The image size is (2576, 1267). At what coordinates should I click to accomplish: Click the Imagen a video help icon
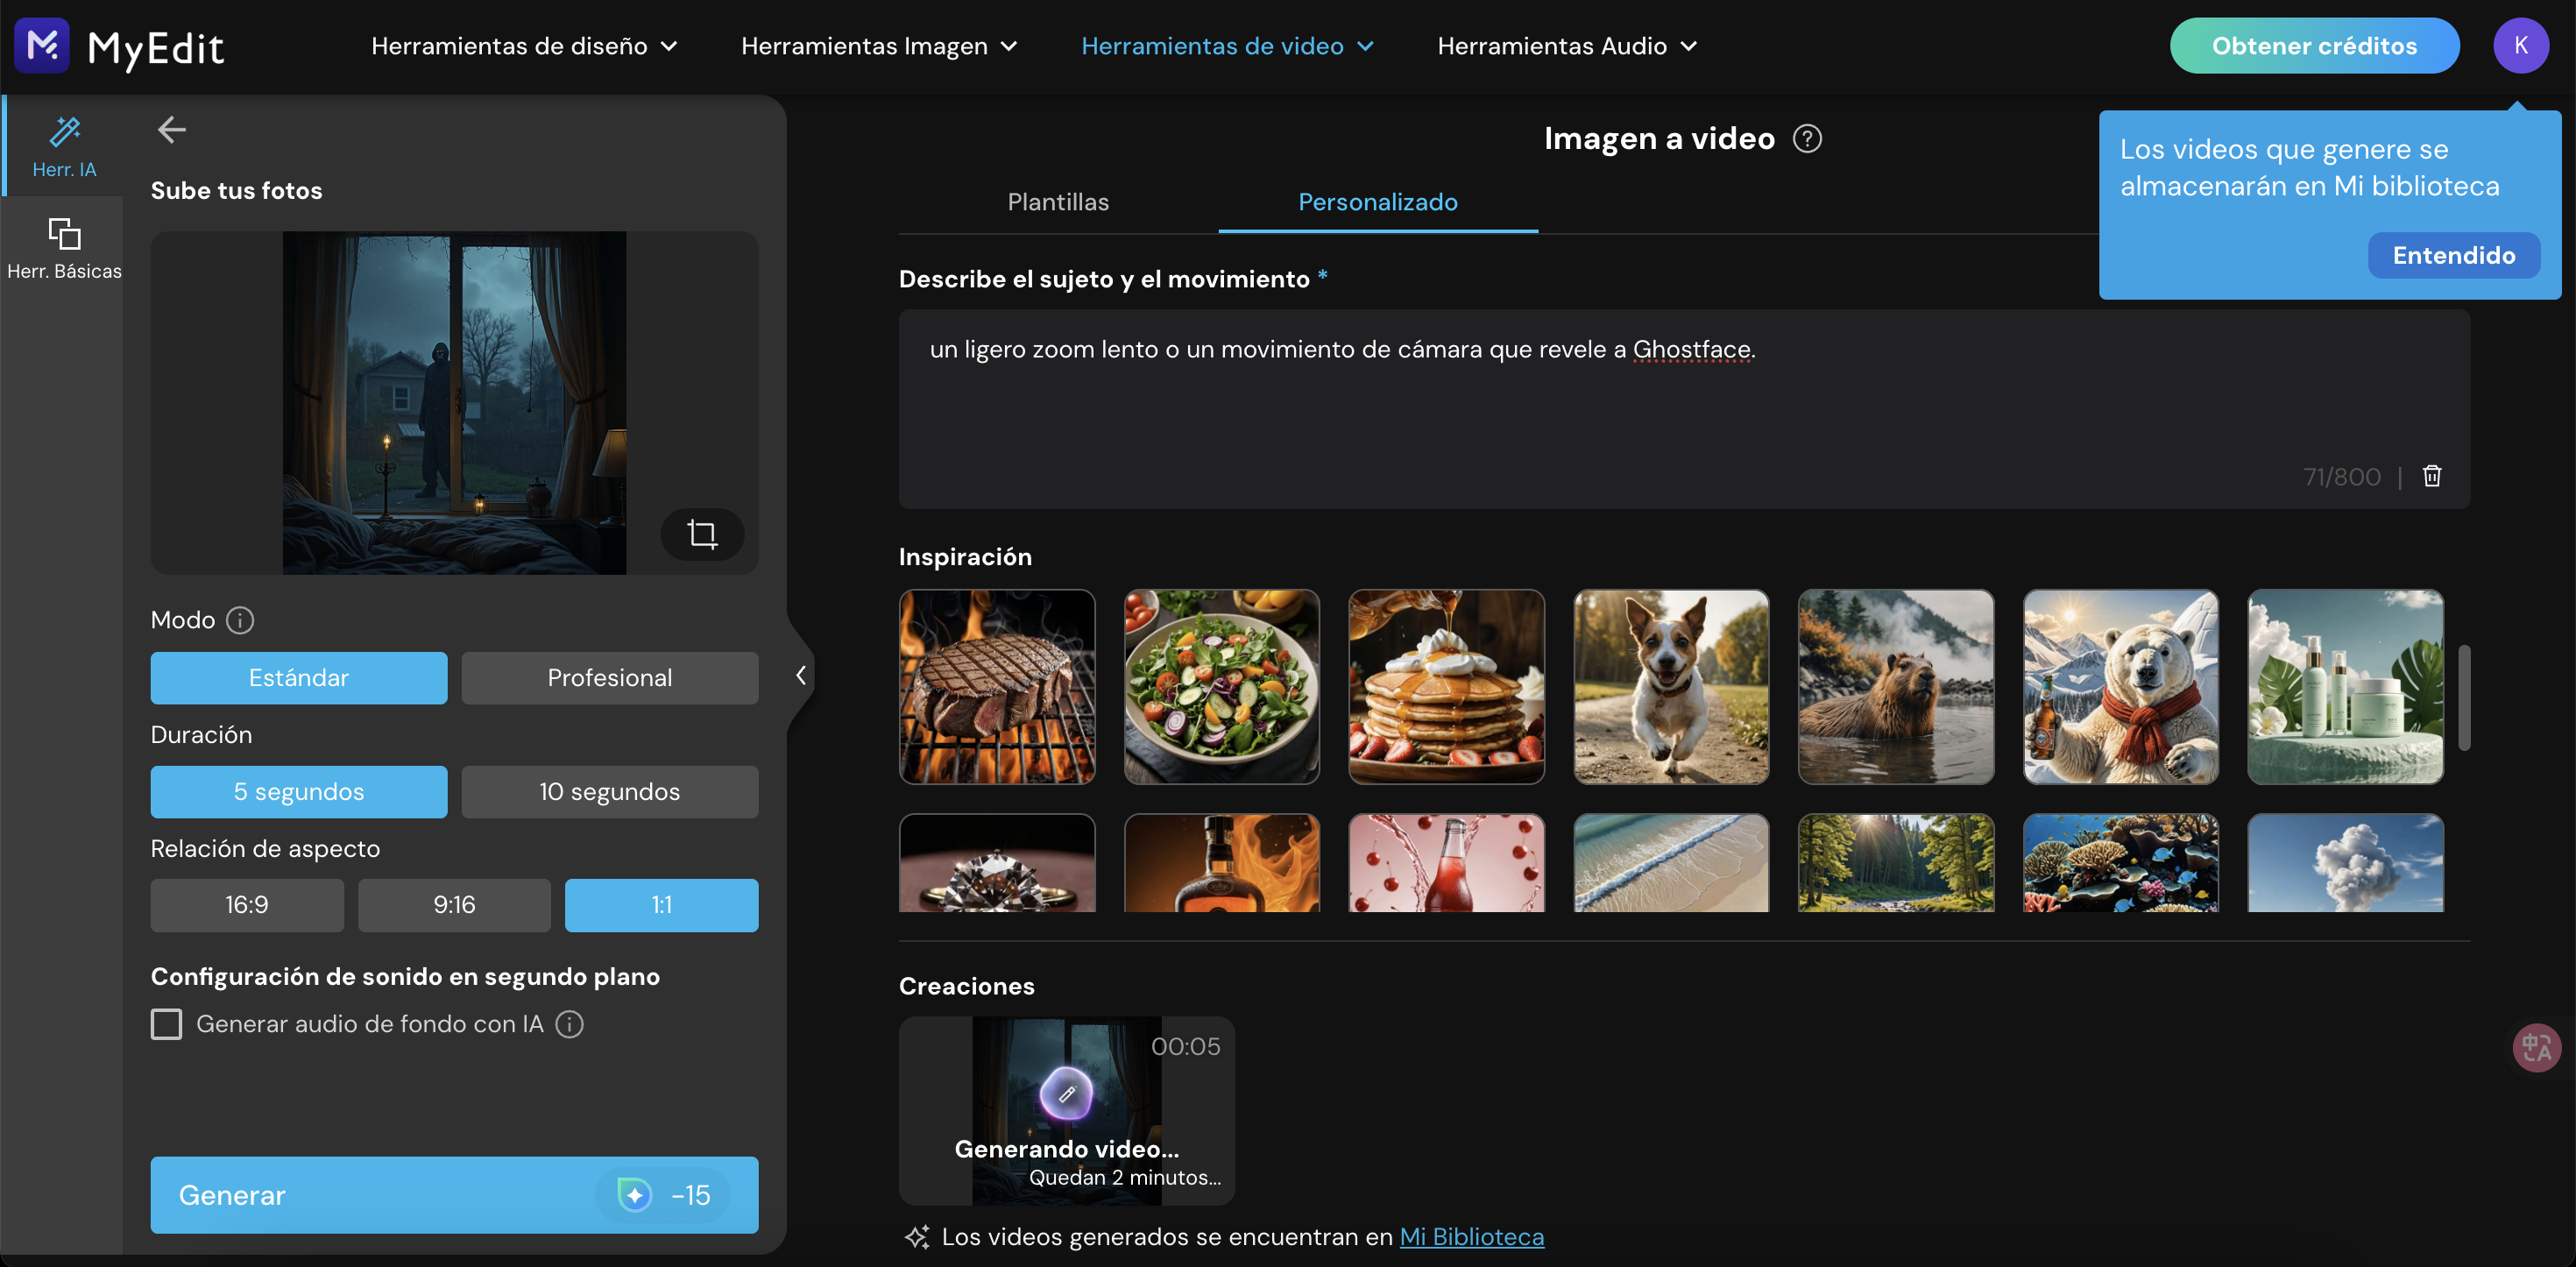tap(1807, 138)
